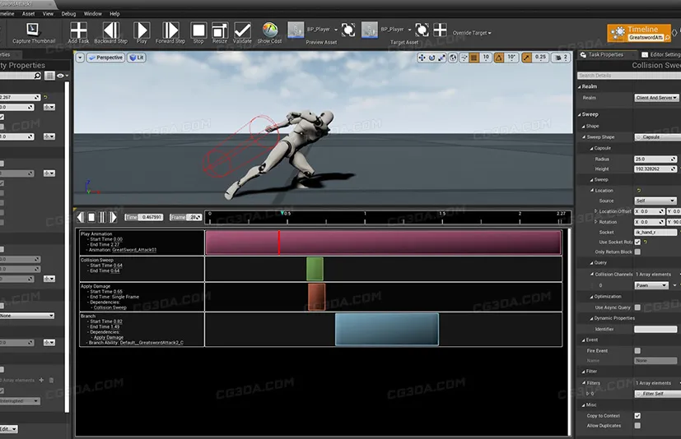Screen dimensions: 681x439
Task: Open the Pawn collision channel dropdown
Action: coord(651,285)
